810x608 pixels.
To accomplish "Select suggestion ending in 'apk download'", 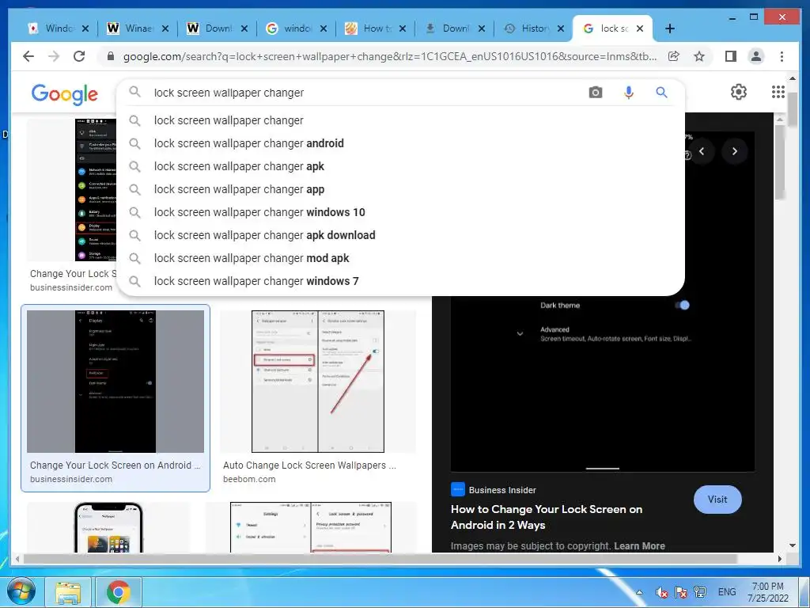I will 401,235.
